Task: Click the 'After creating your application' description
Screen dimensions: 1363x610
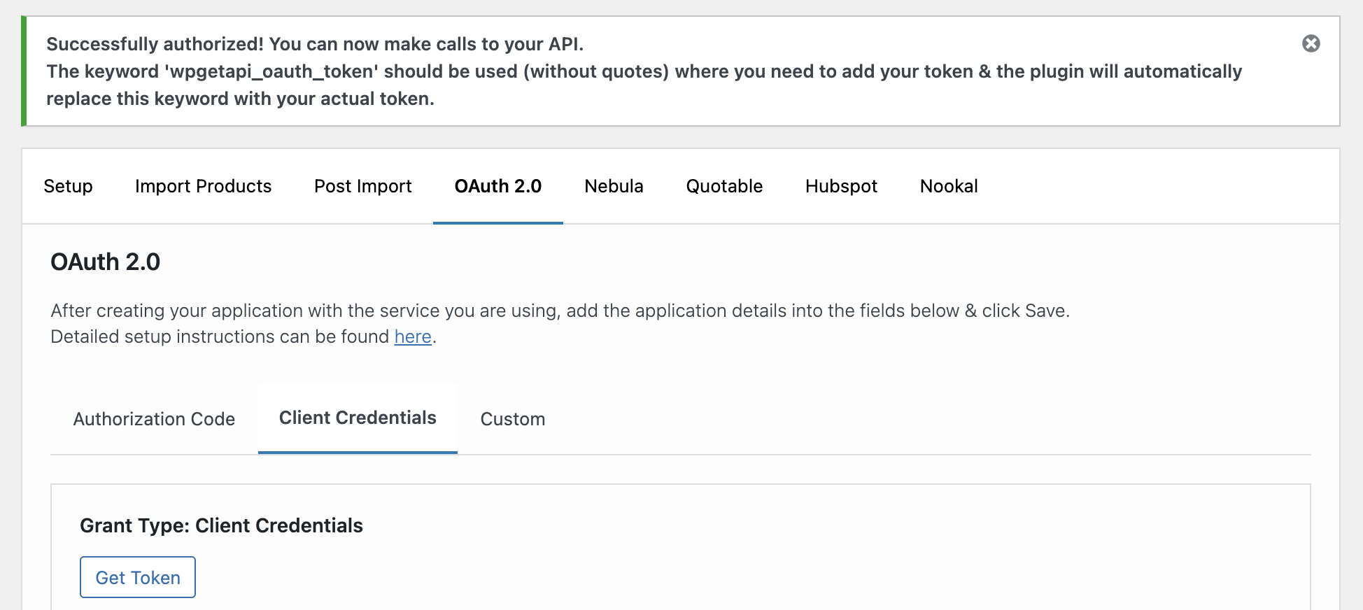Action: (560, 311)
